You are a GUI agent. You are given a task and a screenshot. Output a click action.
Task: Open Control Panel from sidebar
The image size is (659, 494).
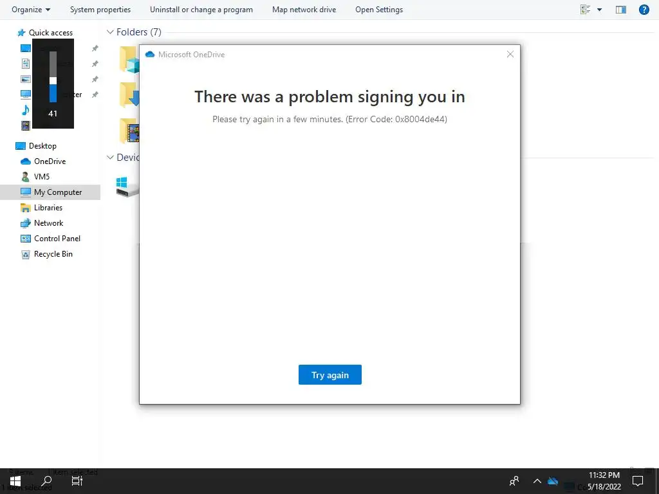pyautogui.click(x=57, y=239)
